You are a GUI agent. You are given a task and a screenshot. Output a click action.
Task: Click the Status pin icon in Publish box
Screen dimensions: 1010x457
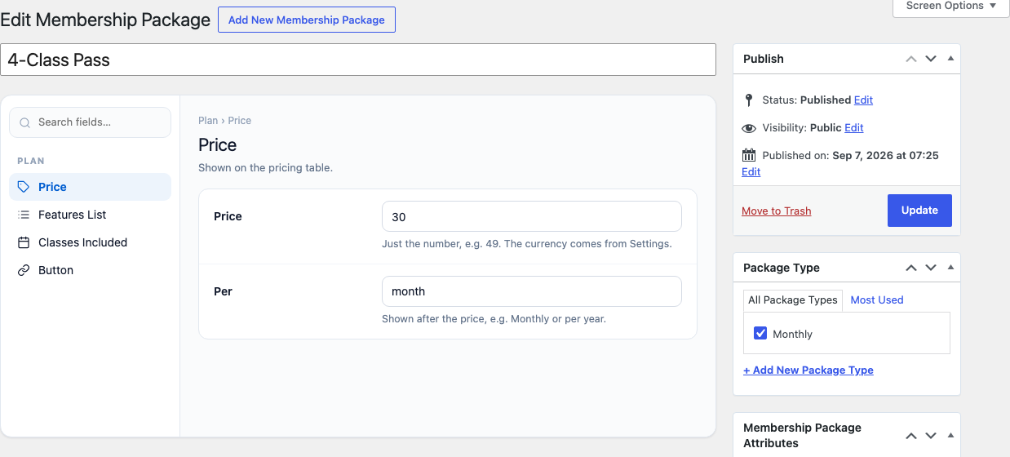coord(749,100)
